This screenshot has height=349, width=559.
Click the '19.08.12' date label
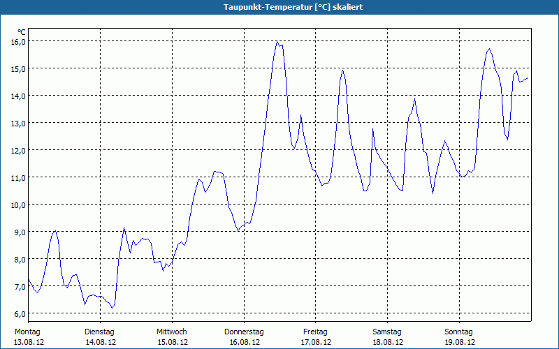pos(460,342)
